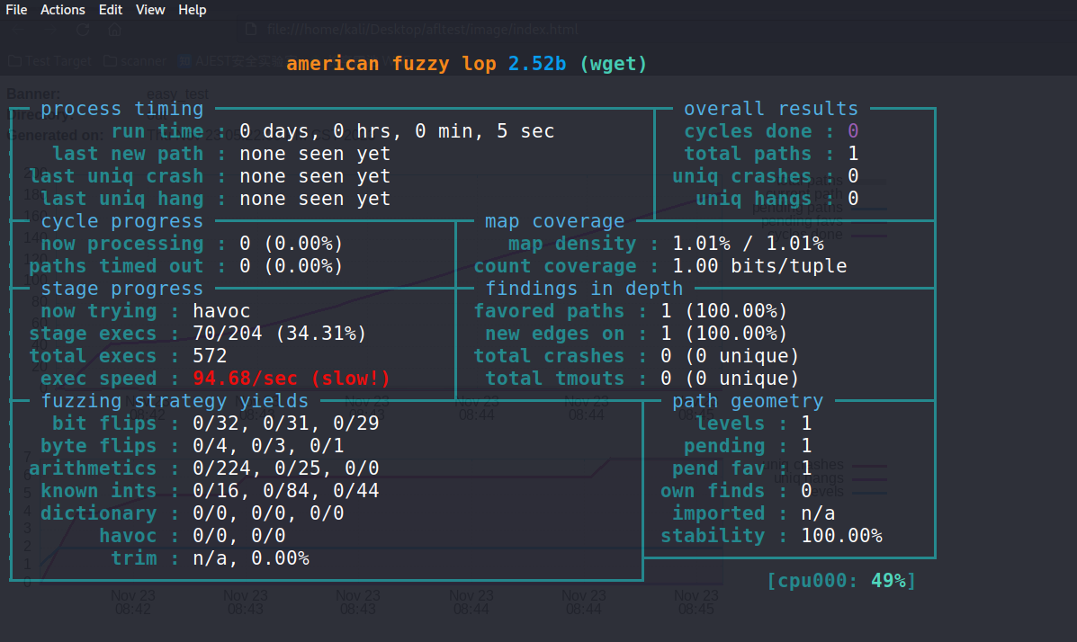Open the AJEST安全实验 bookmark
The width and height of the screenshot is (1077, 642).
(228, 60)
